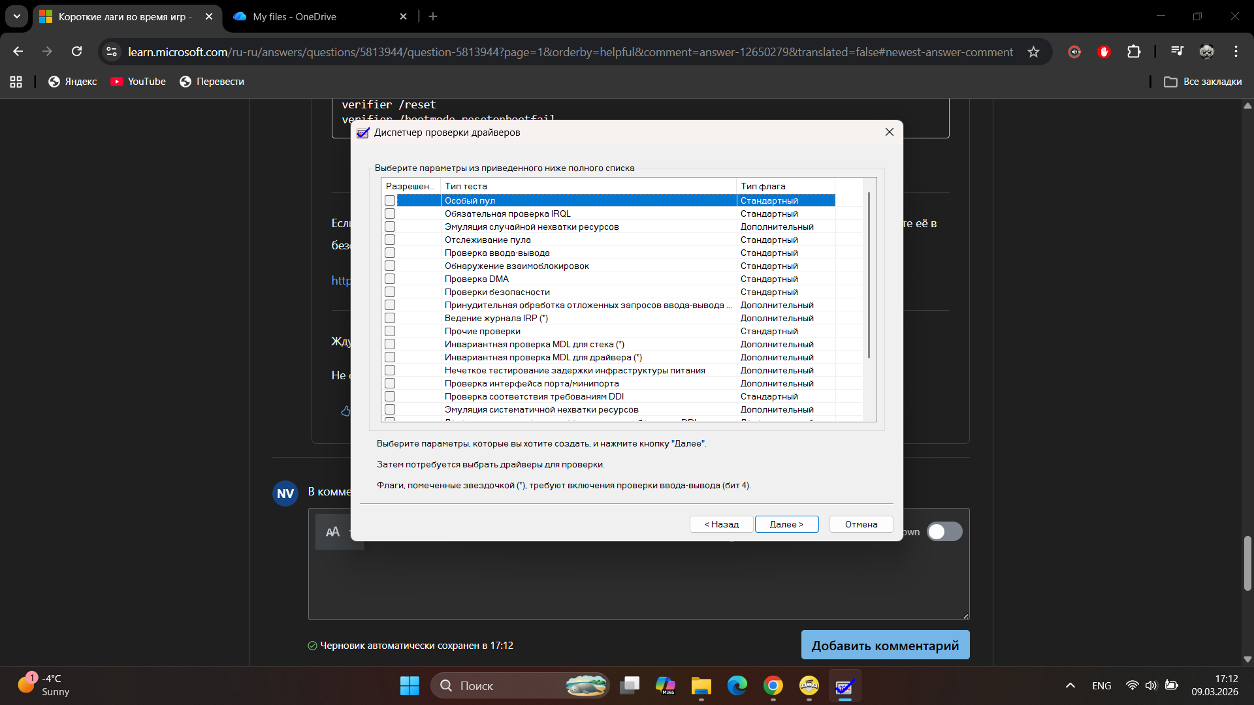Image resolution: width=1254 pixels, height=705 pixels.
Task: Open the Перевести bookmark
Action: pos(212,82)
